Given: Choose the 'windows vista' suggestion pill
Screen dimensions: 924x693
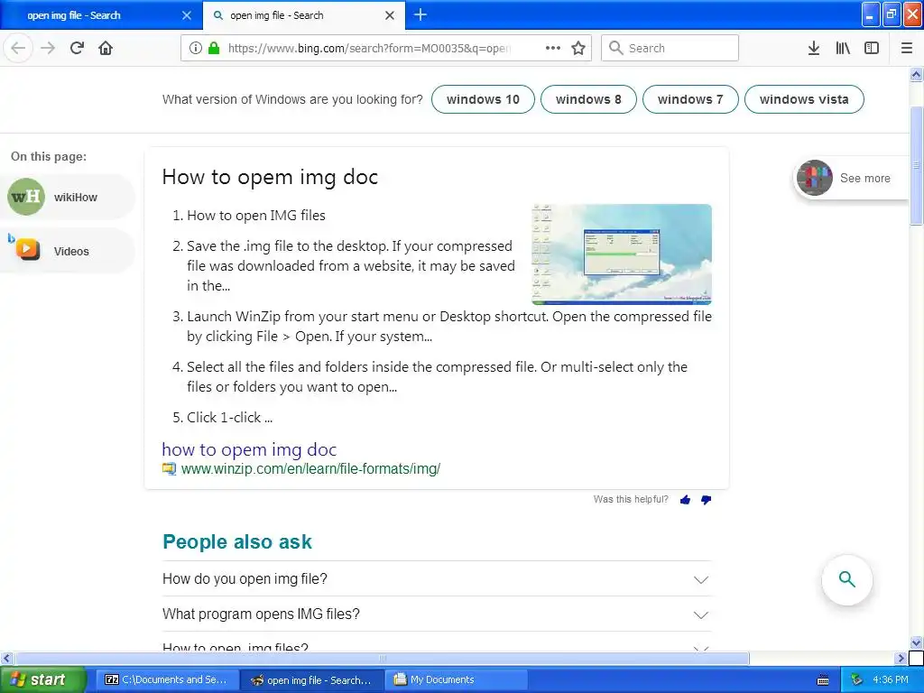Looking at the screenshot, I should pos(804,99).
